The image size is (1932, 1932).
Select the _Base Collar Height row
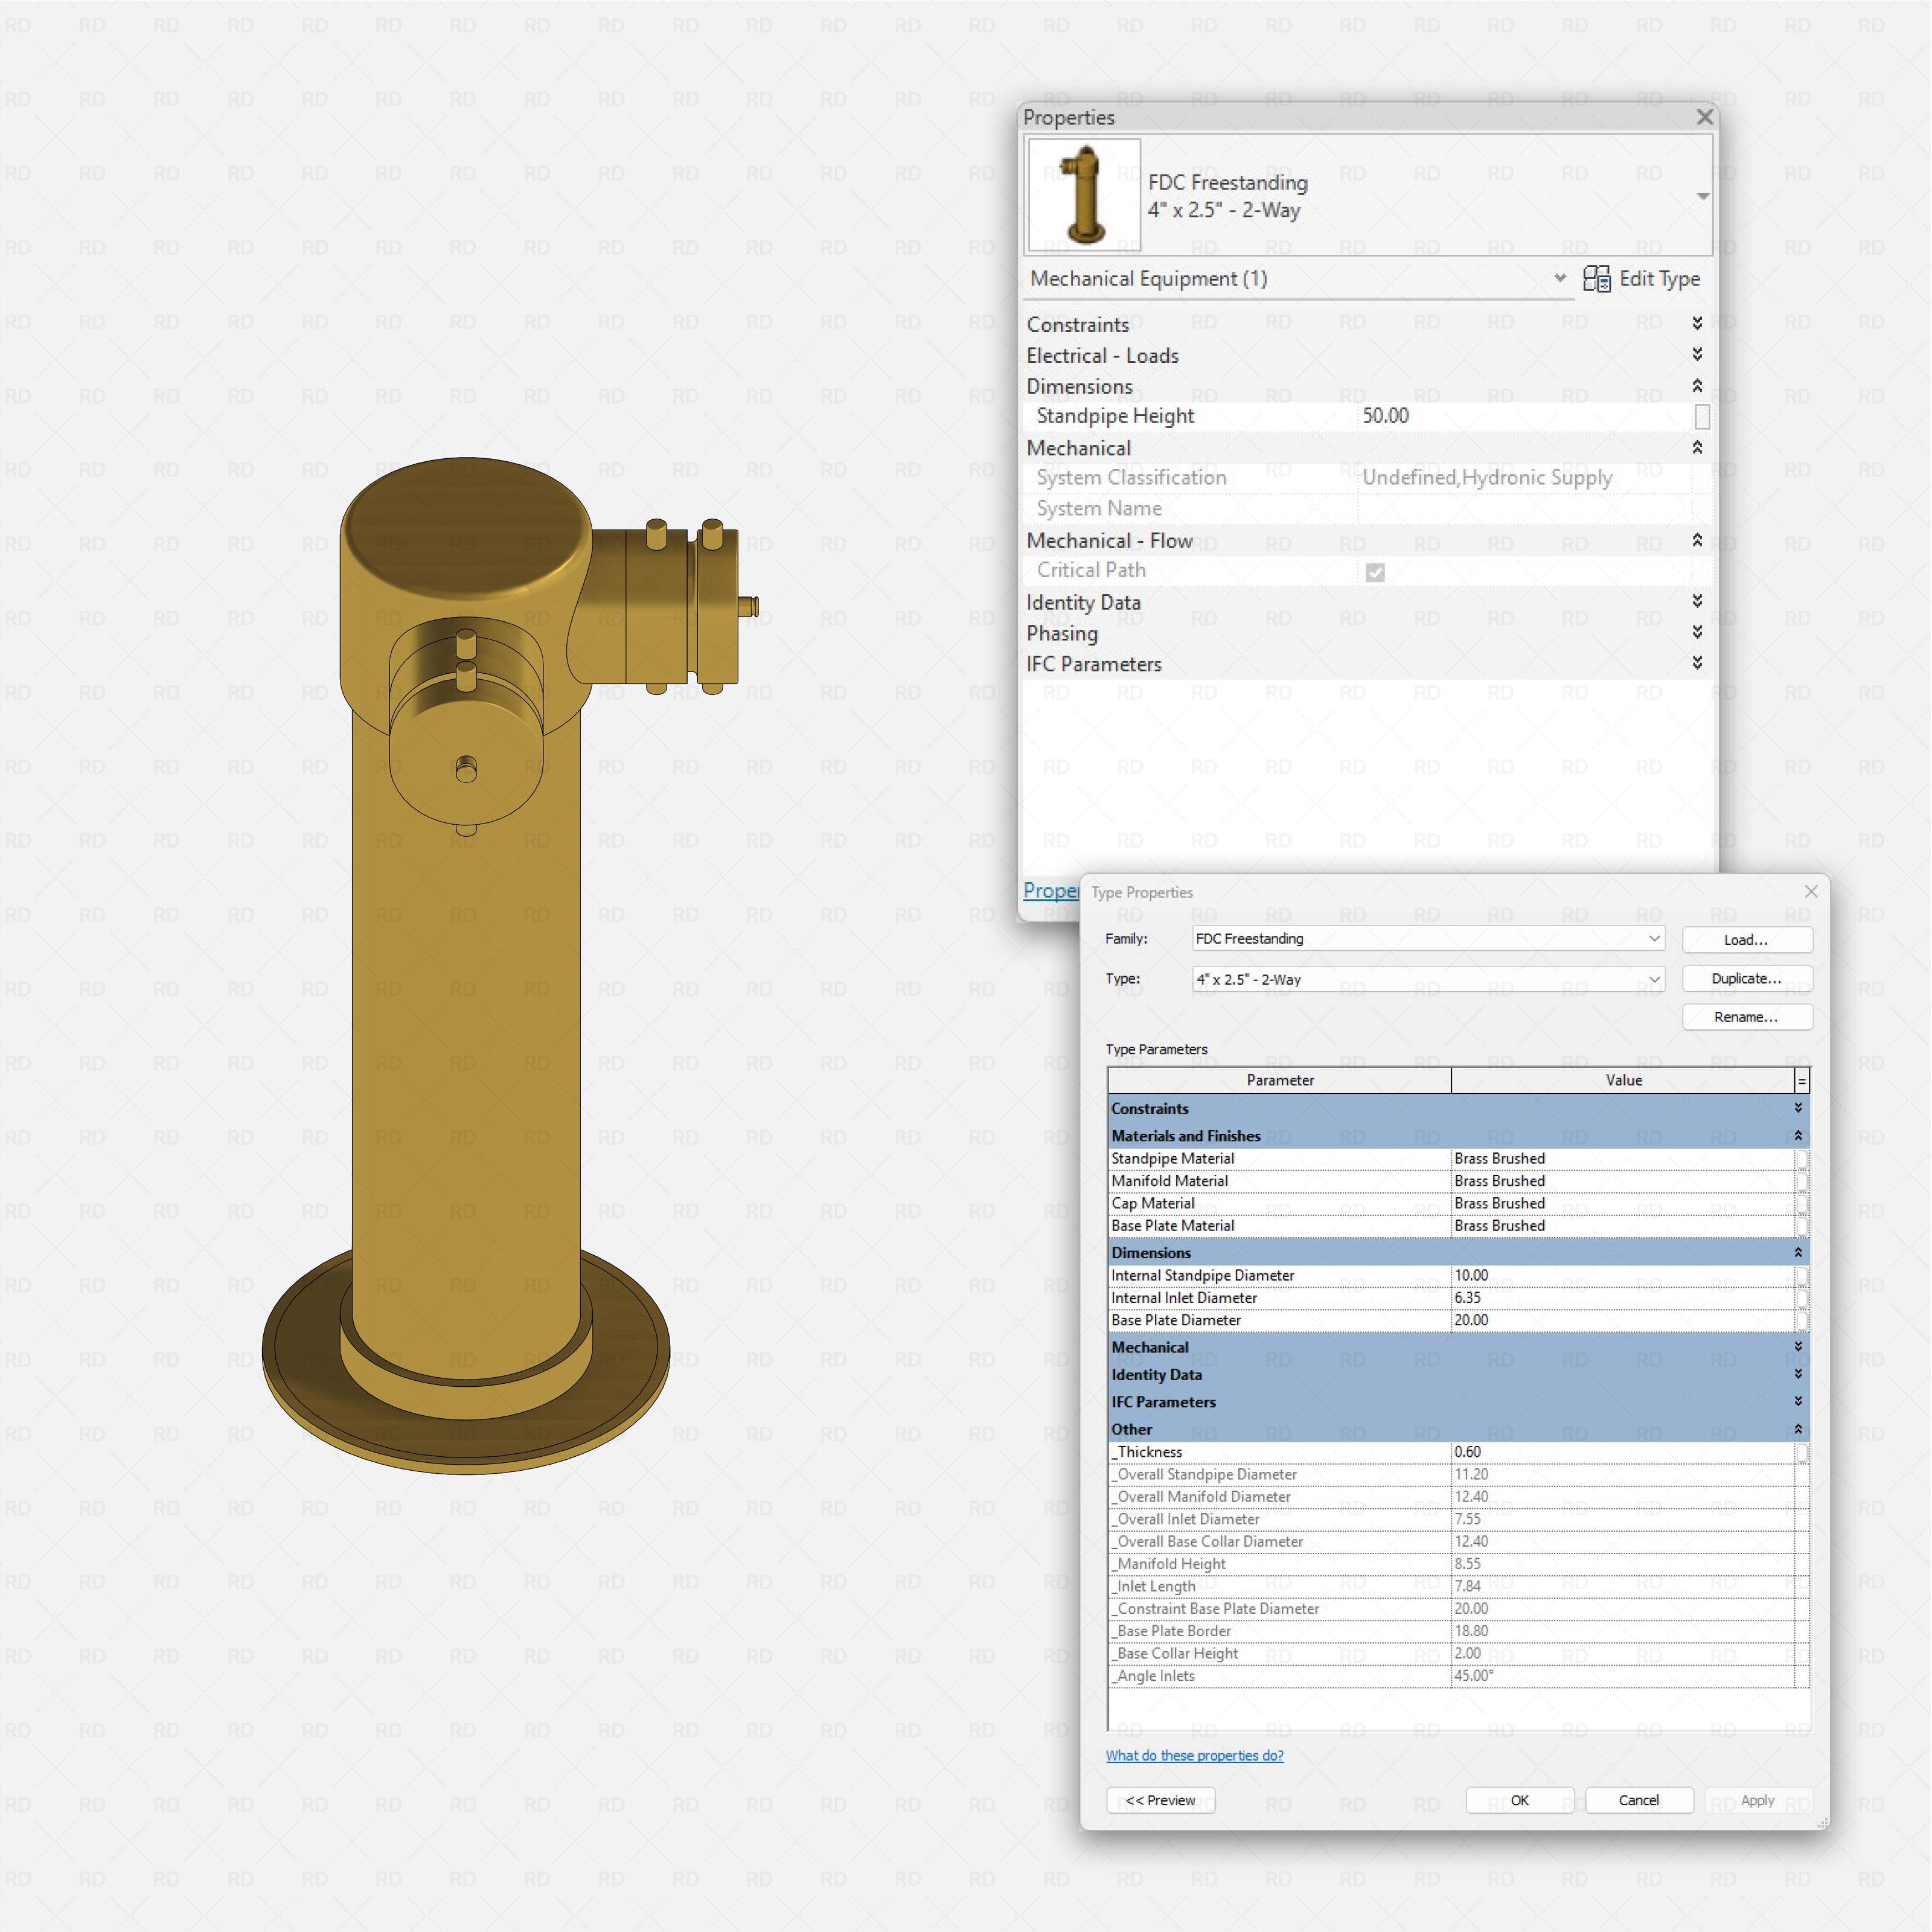click(x=1459, y=1653)
